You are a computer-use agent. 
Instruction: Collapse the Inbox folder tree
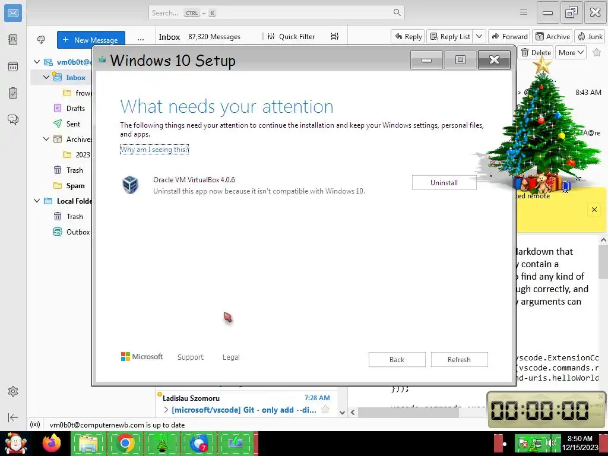pyautogui.click(x=46, y=77)
